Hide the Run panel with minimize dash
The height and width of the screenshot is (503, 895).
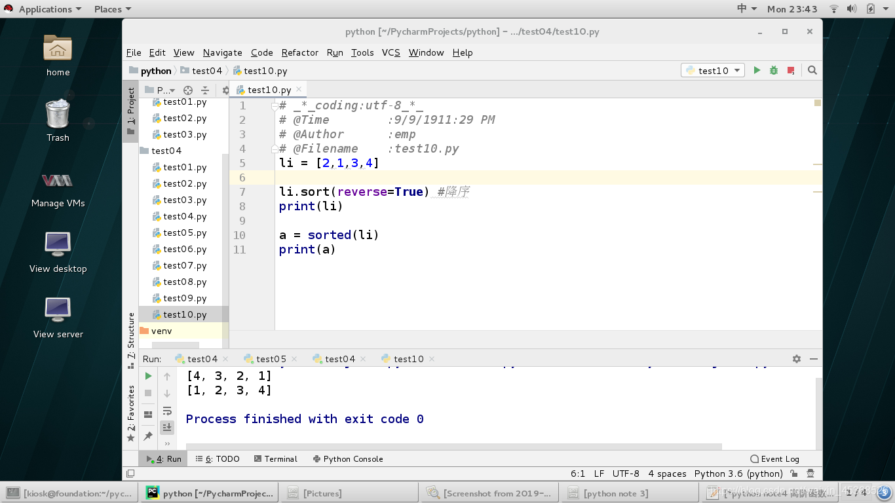click(814, 359)
